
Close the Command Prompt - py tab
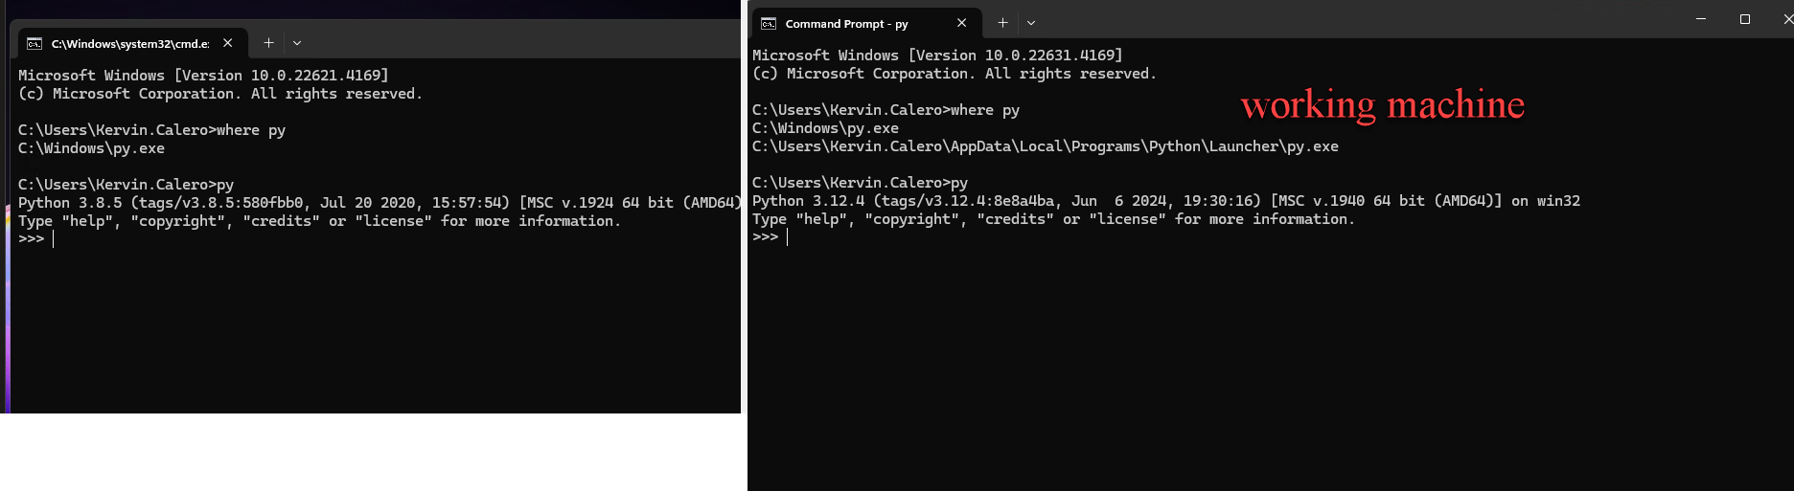pos(962,23)
